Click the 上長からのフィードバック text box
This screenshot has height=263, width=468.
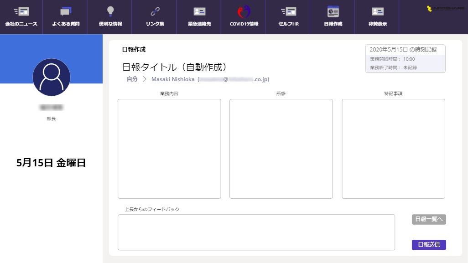tap(256, 232)
